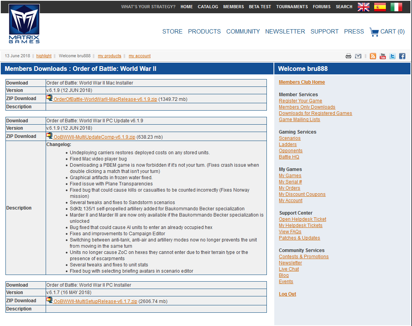Viewport: 412px width, 326px height.
Task: Click the Log Out link
Action: 287,294
